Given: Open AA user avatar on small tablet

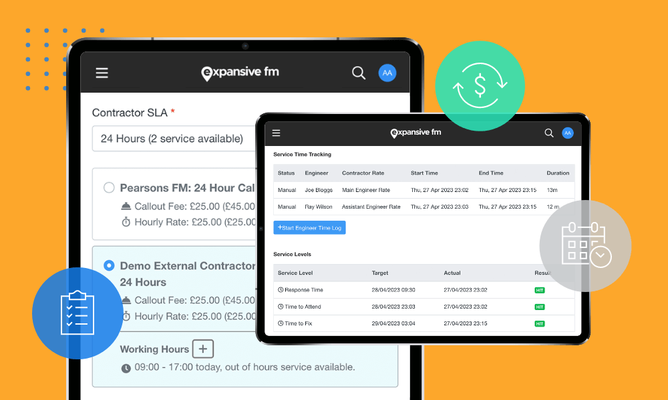Looking at the screenshot, I should pos(567,133).
